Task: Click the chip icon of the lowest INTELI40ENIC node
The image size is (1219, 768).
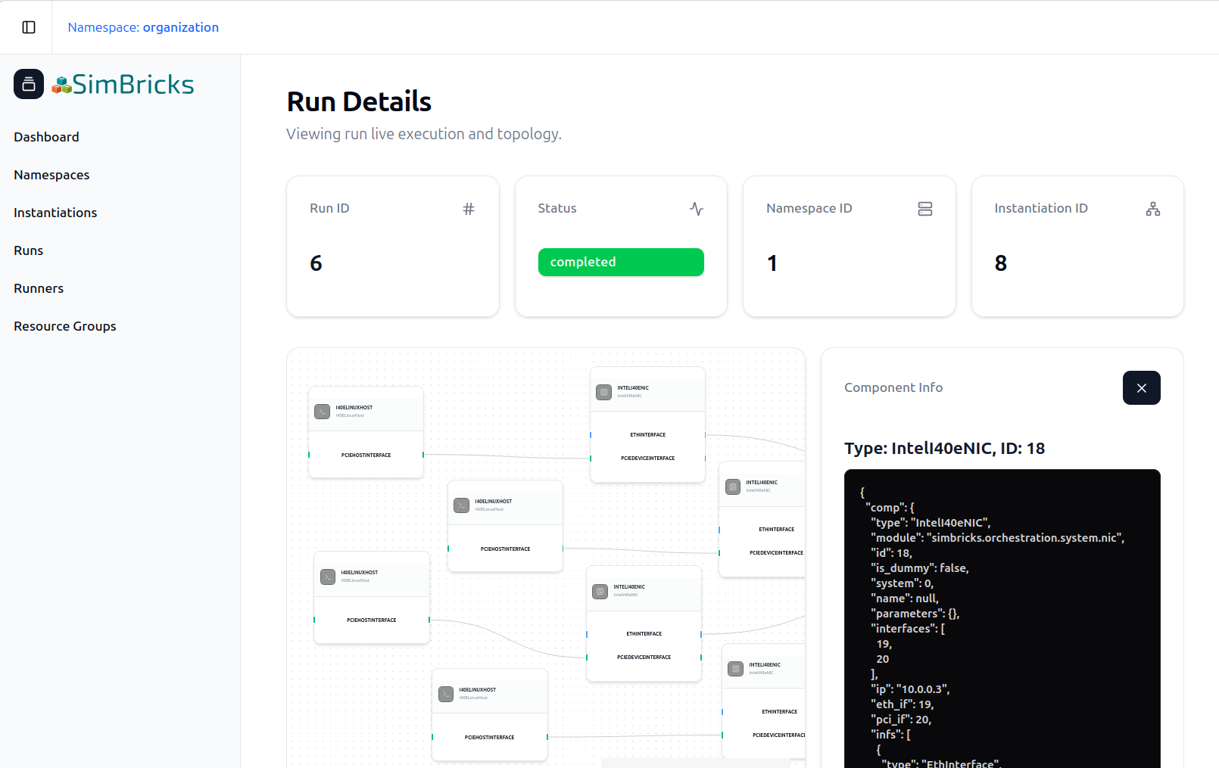Action: click(x=735, y=669)
